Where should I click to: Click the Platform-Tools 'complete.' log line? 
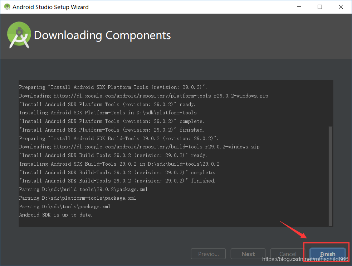coord(112,121)
